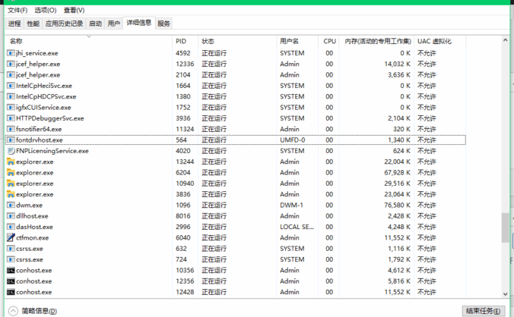Switch to the 应用历史记录 tab
The height and width of the screenshot is (317, 514).
coord(64,24)
